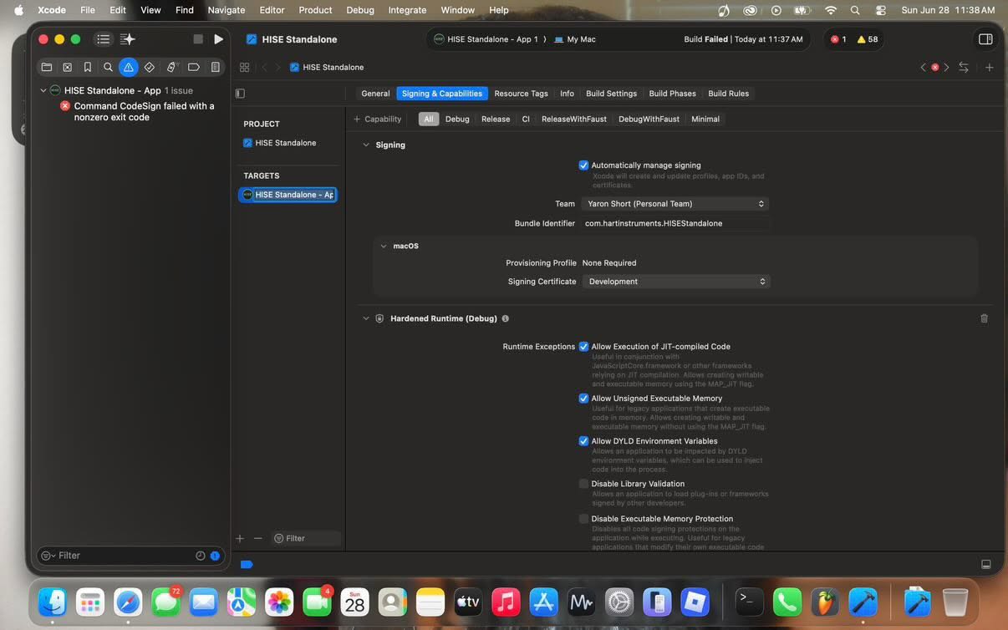1008x630 pixels.
Task: Open the Team dropdown
Action: point(675,204)
